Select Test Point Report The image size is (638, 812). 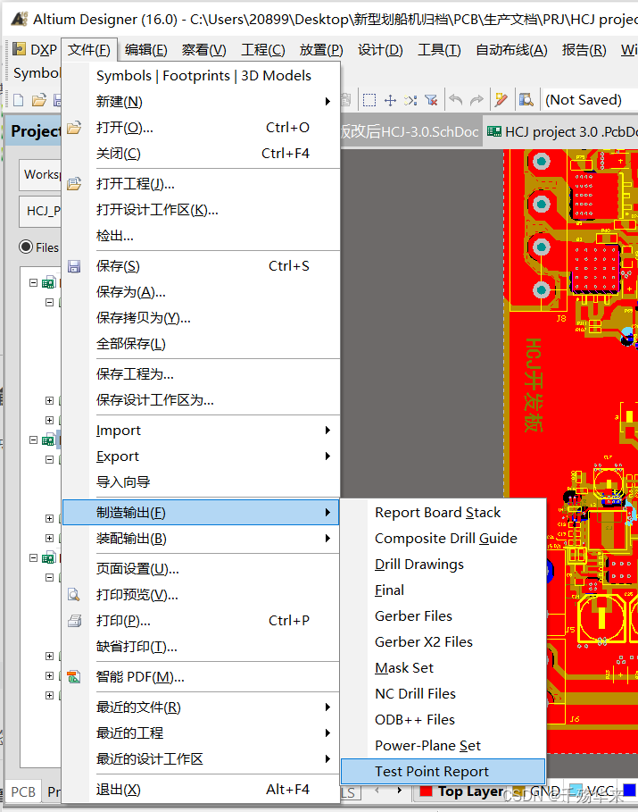443,772
